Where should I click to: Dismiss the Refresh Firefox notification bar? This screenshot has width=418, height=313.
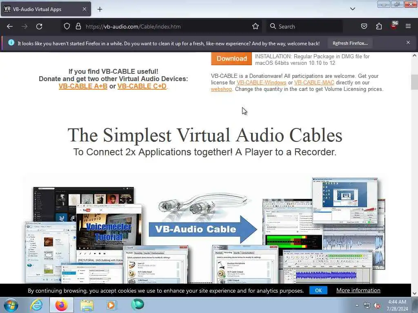(408, 42)
